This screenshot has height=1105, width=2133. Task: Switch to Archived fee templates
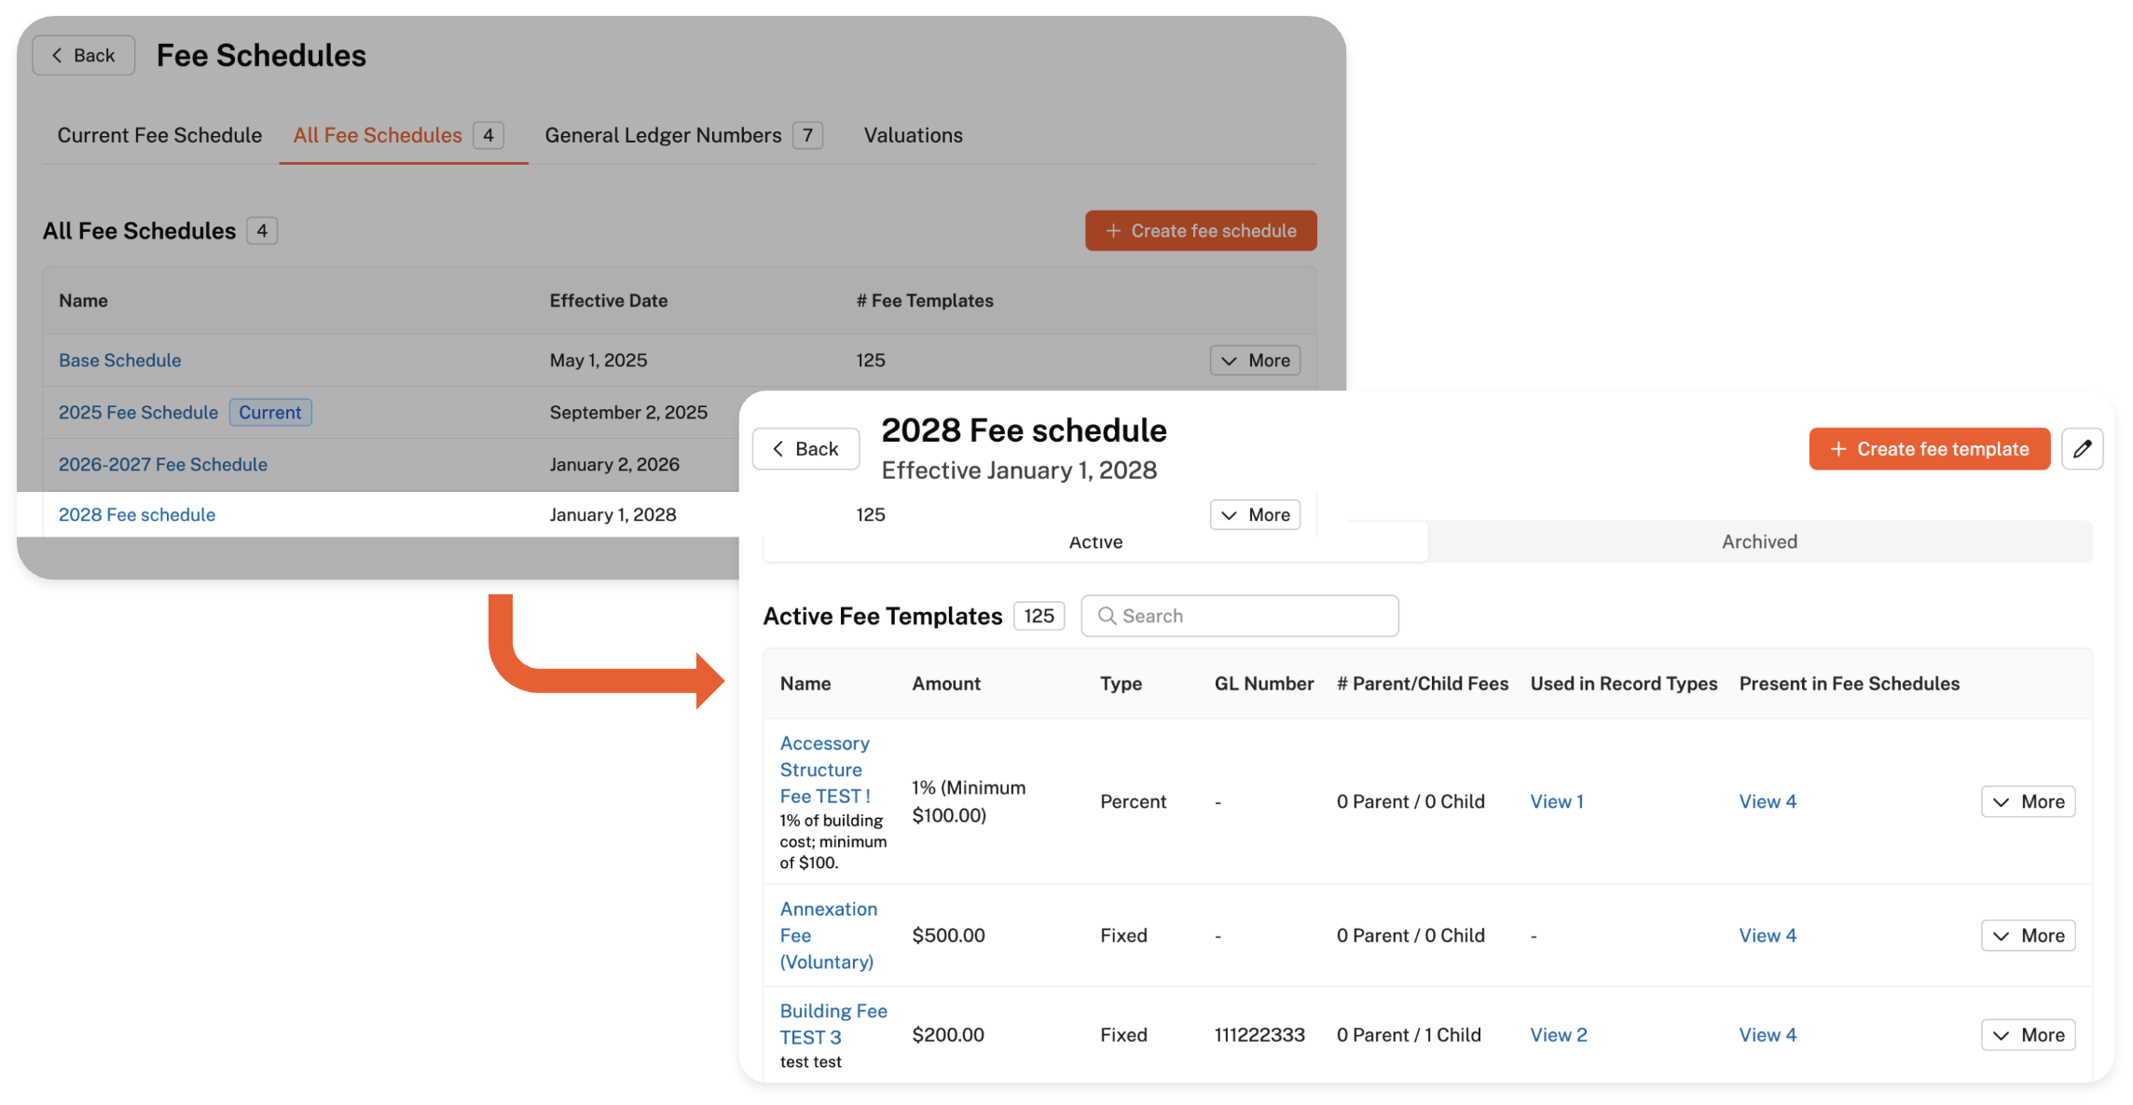(1759, 542)
